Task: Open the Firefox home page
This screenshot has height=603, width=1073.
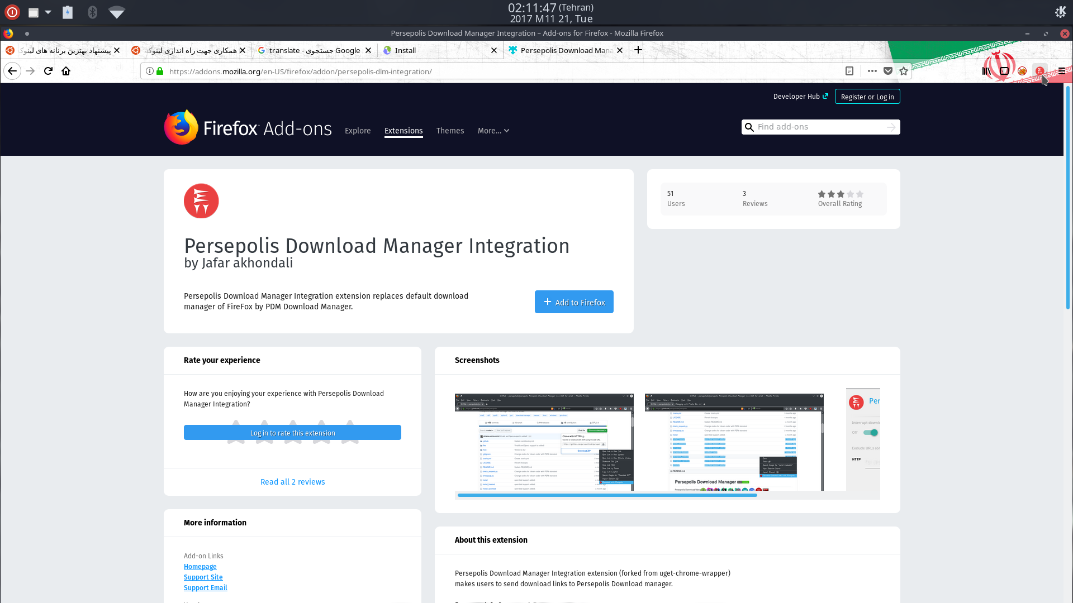Action: [66, 71]
